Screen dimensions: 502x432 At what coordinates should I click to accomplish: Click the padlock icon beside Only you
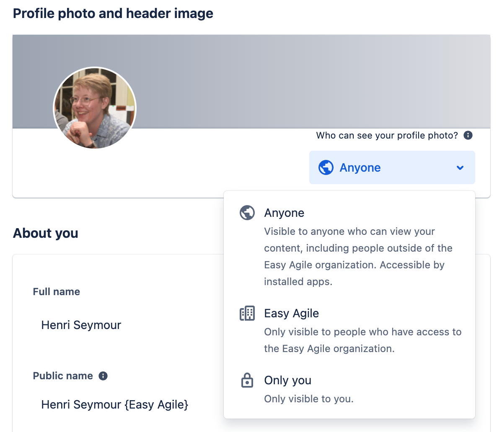(247, 380)
